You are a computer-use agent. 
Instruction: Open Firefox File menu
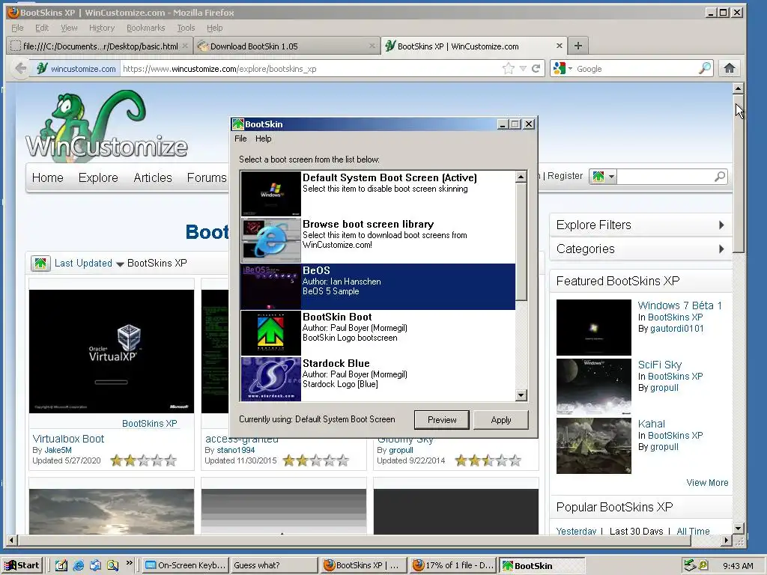click(x=18, y=28)
